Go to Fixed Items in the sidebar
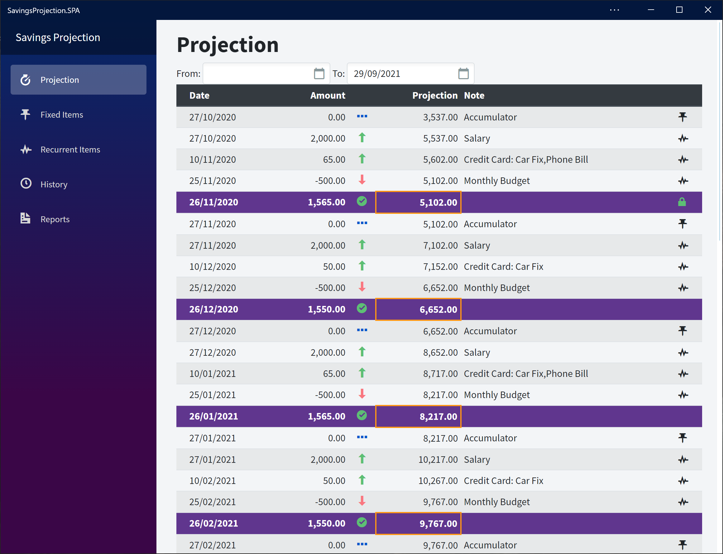The height and width of the screenshot is (554, 723). [x=62, y=115]
